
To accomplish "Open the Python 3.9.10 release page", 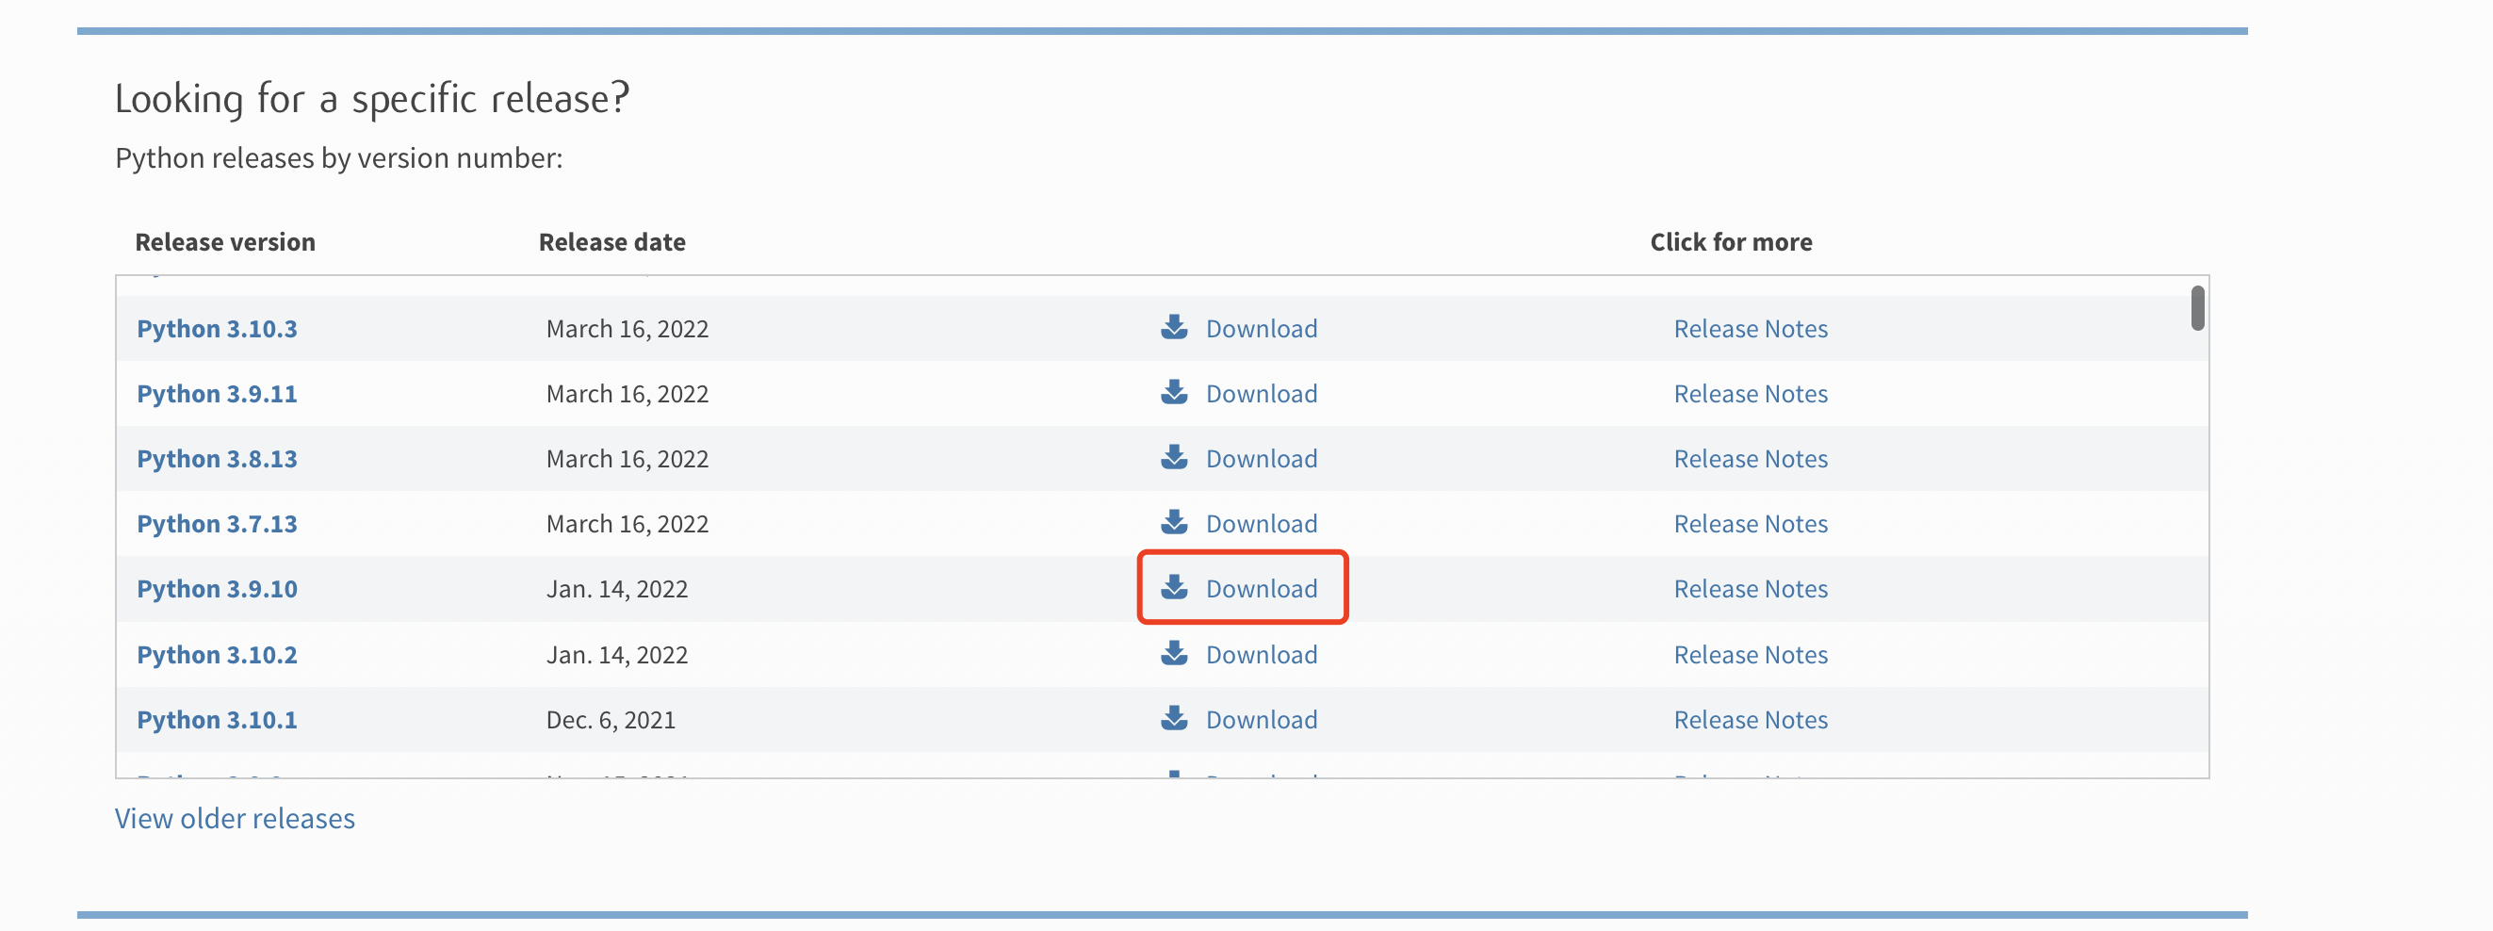I will pos(217,588).
